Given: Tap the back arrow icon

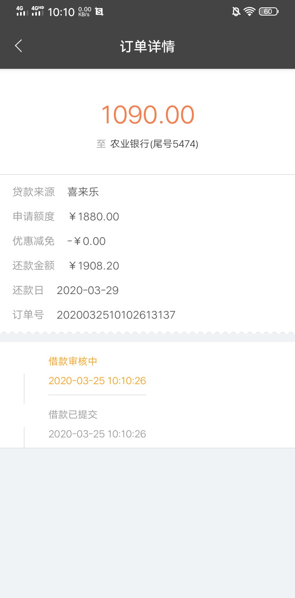Looking at the screenshot, I should click(x=18, y=46).
